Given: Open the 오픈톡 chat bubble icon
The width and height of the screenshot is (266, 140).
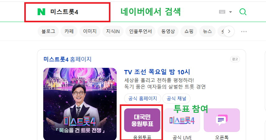Looking at the screenshot, I should click(x=222, y=120).
